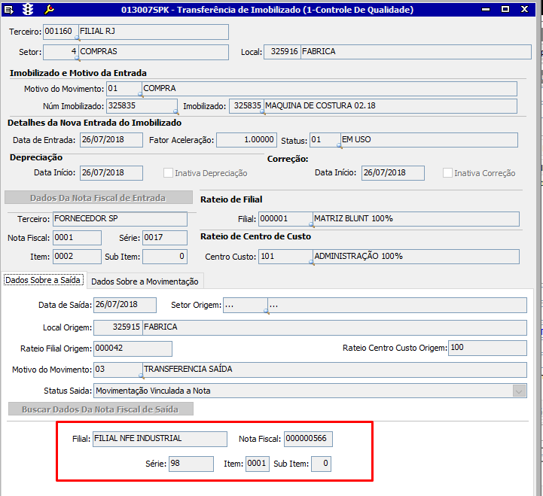The image size is (543, 496).
Task: Click the Filial NFE INDUSTRIAL field
Action: 160,439
